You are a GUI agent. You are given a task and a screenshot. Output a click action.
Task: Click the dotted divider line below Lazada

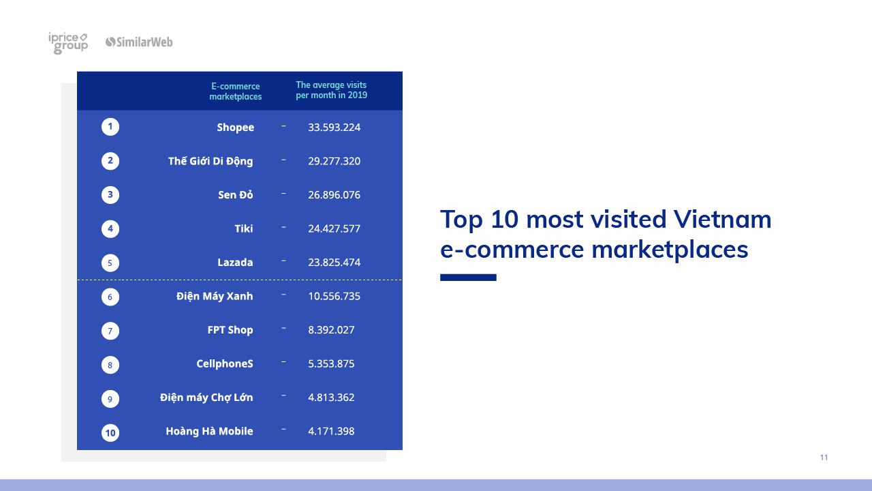pyautogui.click(x=240, y=279)
